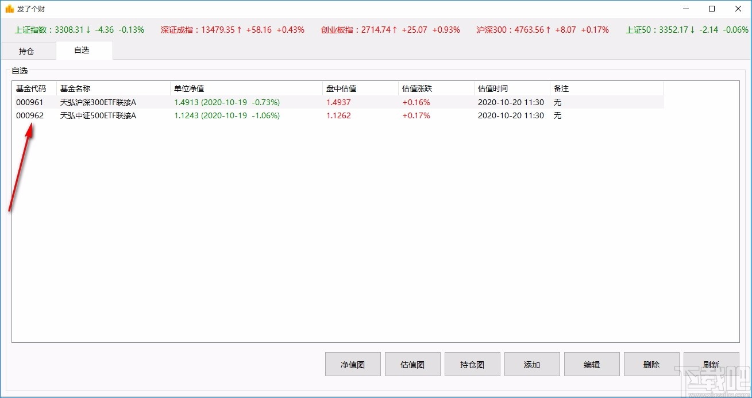The height and width of the screenshot is (398, 752).
Task: Click the 上证指数 quote in the top bar
Action: pyautogui.click(x=75, y=29)
